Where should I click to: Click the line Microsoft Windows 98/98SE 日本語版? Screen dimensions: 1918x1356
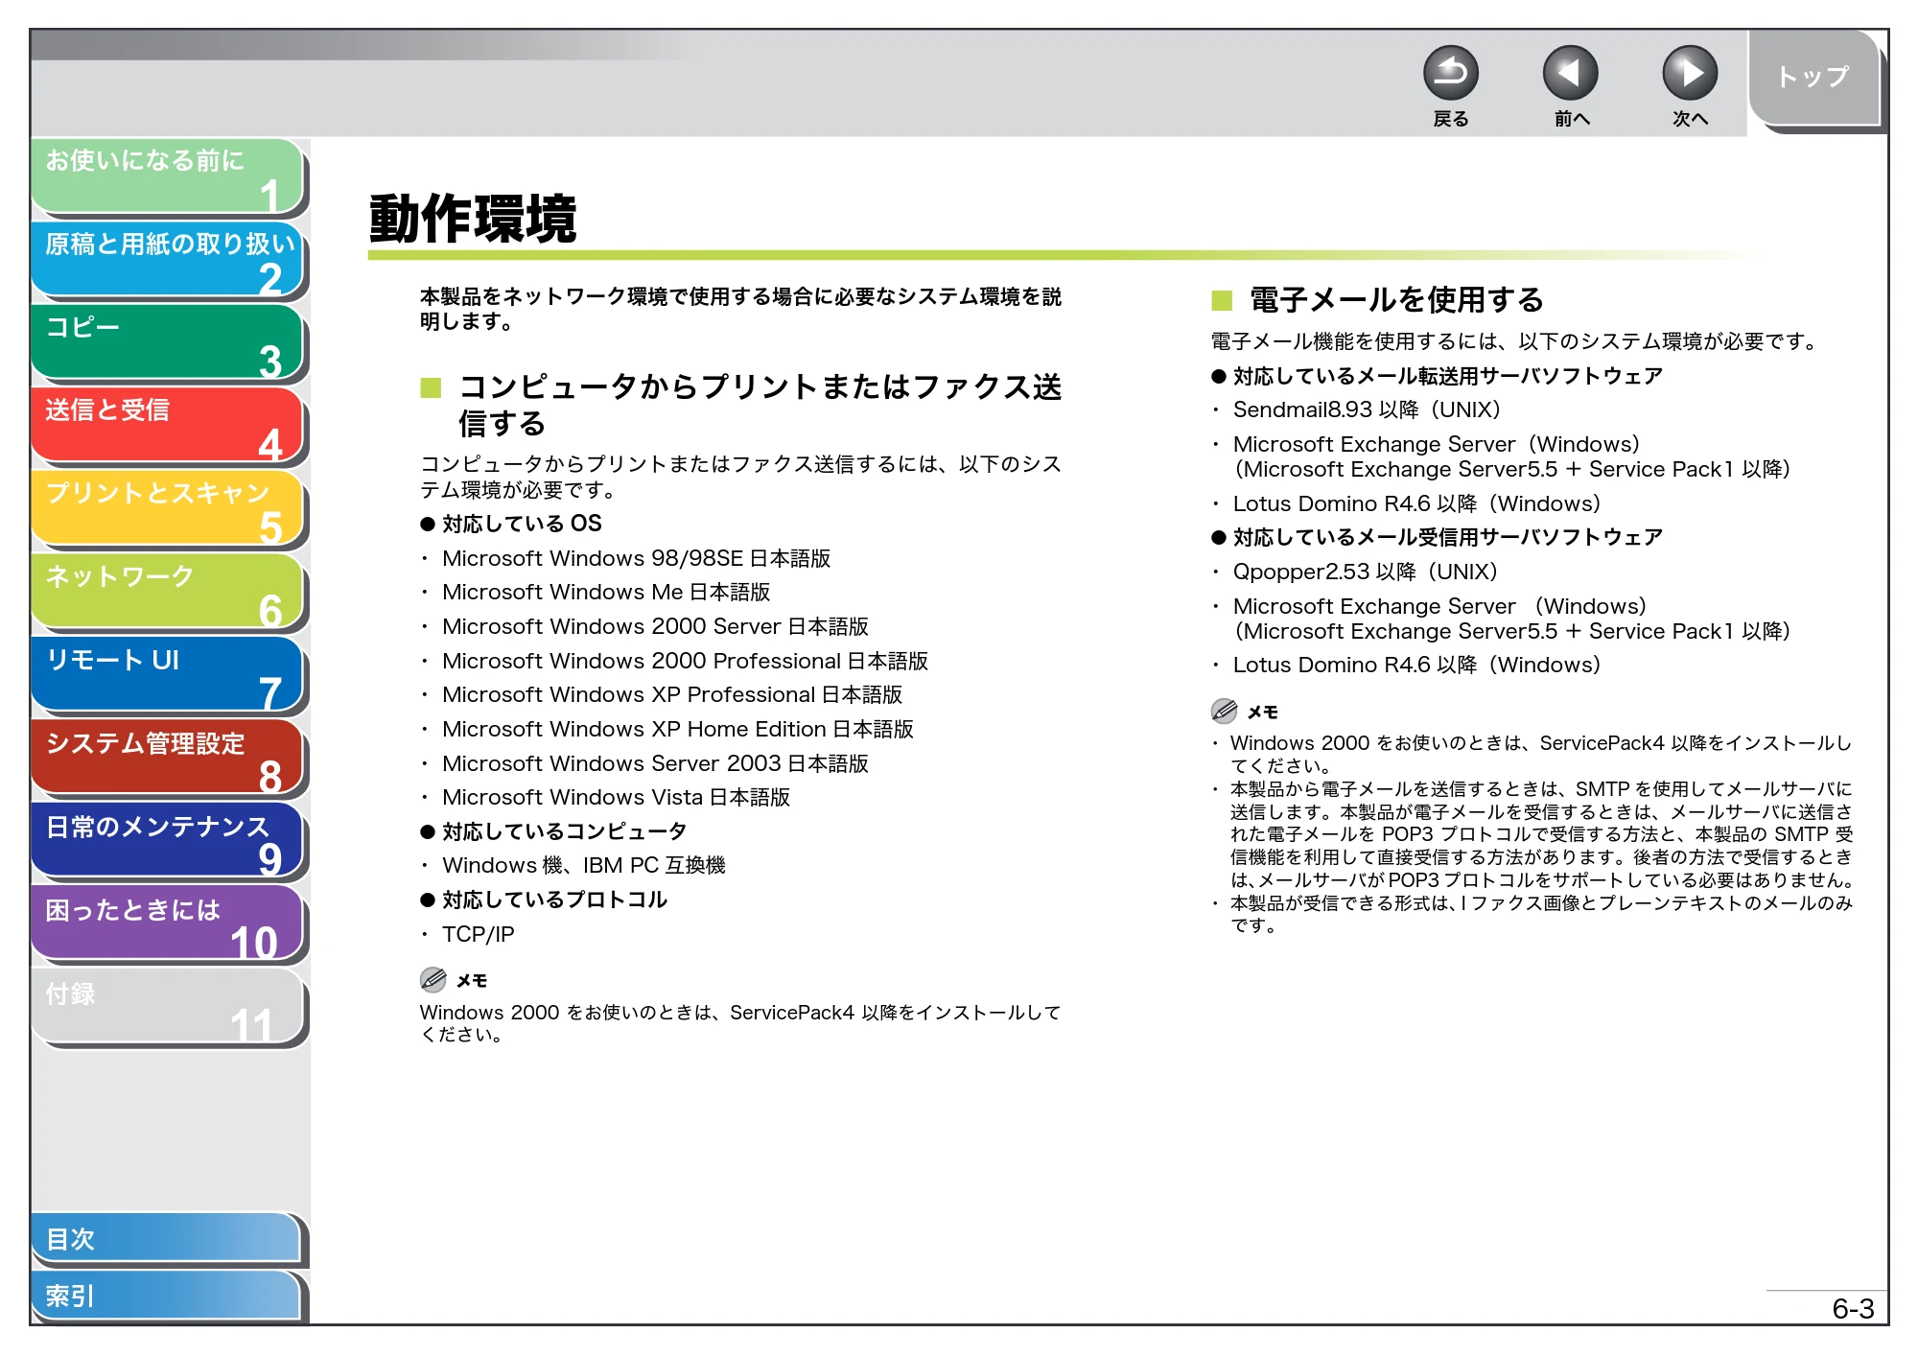coord(636,558)
